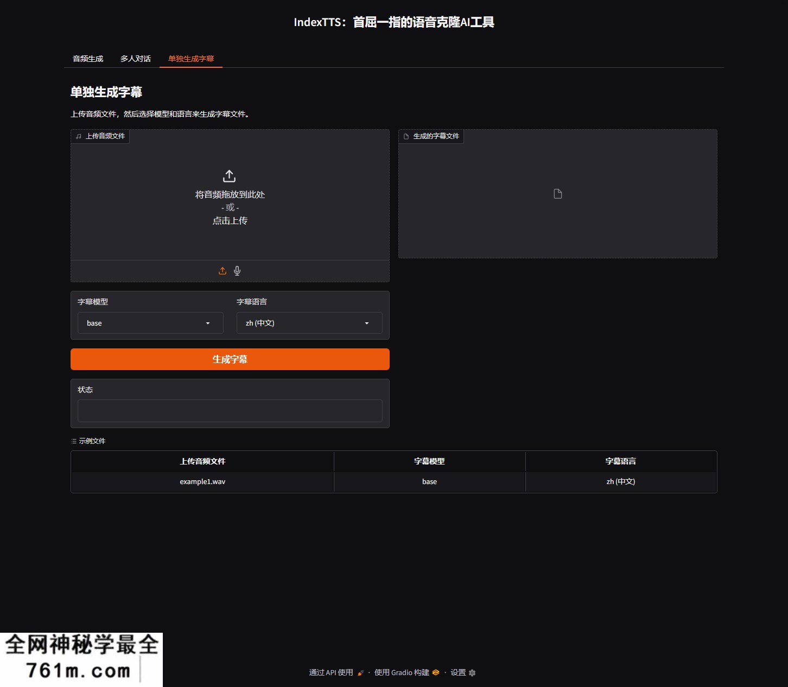Click the upload-file source icon below the audio dropzone
This screenshot has width=788, height=687.
pos(223,271)
